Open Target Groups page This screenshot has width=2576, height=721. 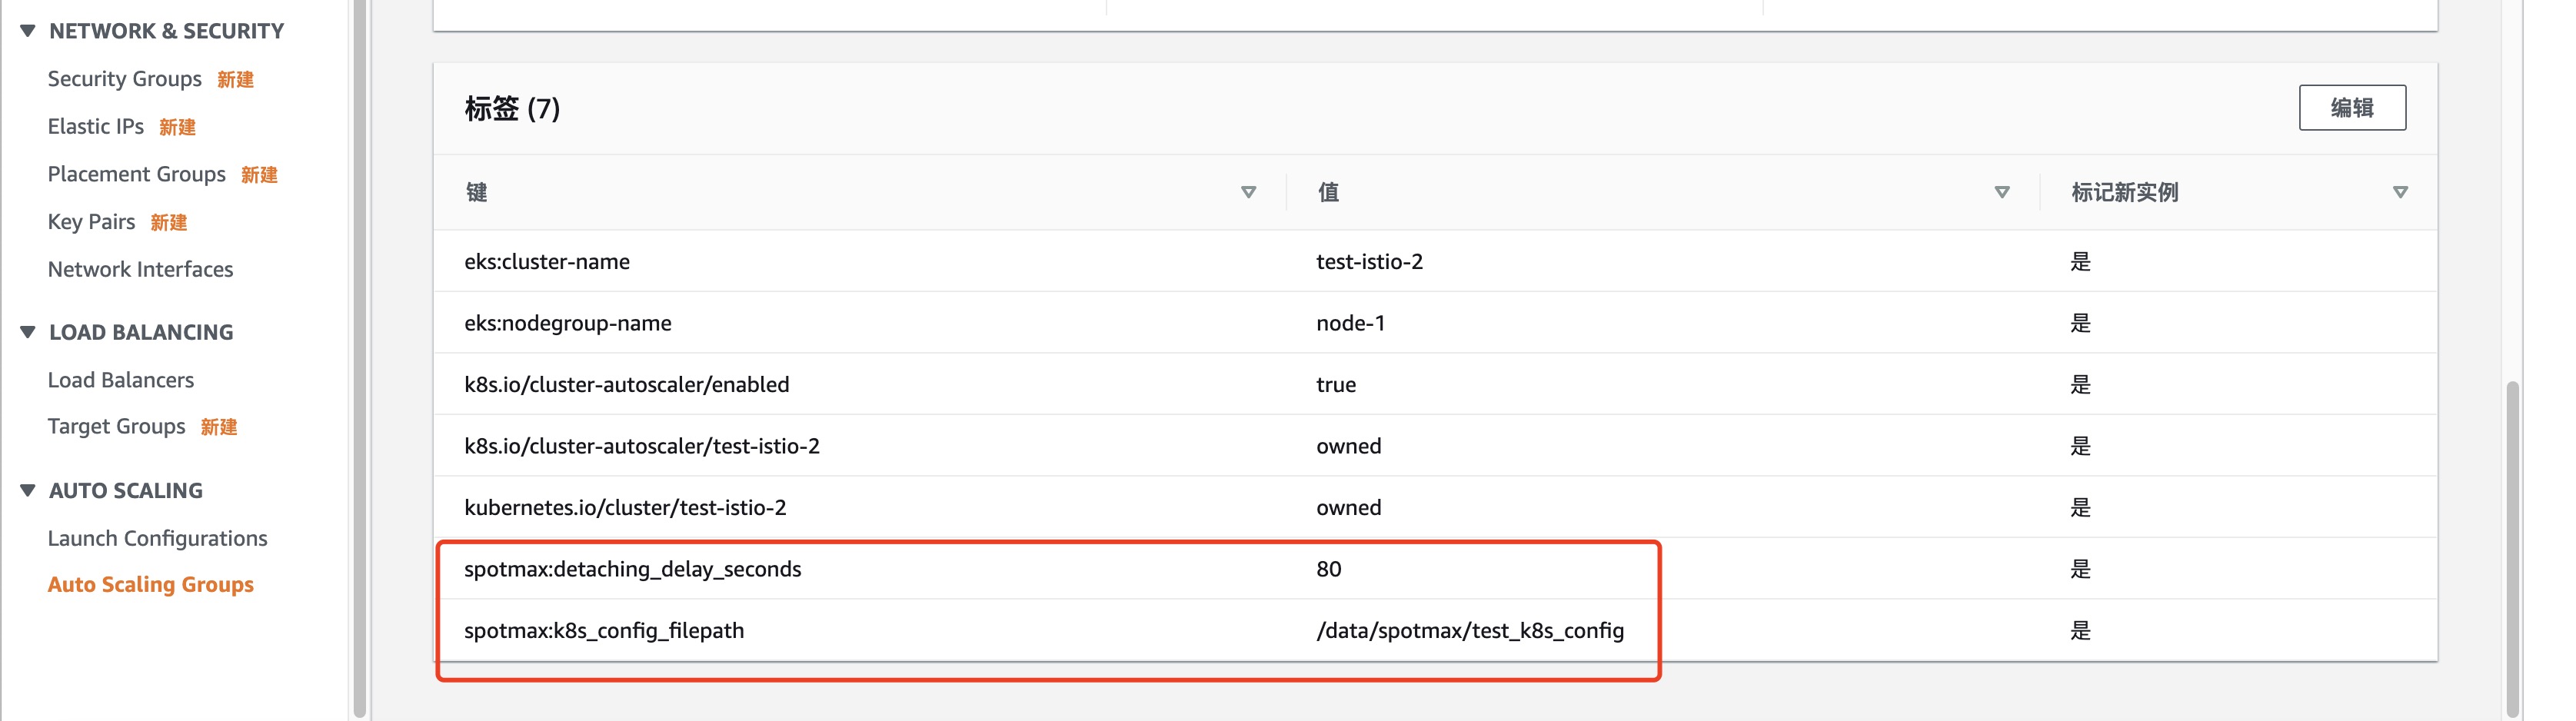(116, 427)
